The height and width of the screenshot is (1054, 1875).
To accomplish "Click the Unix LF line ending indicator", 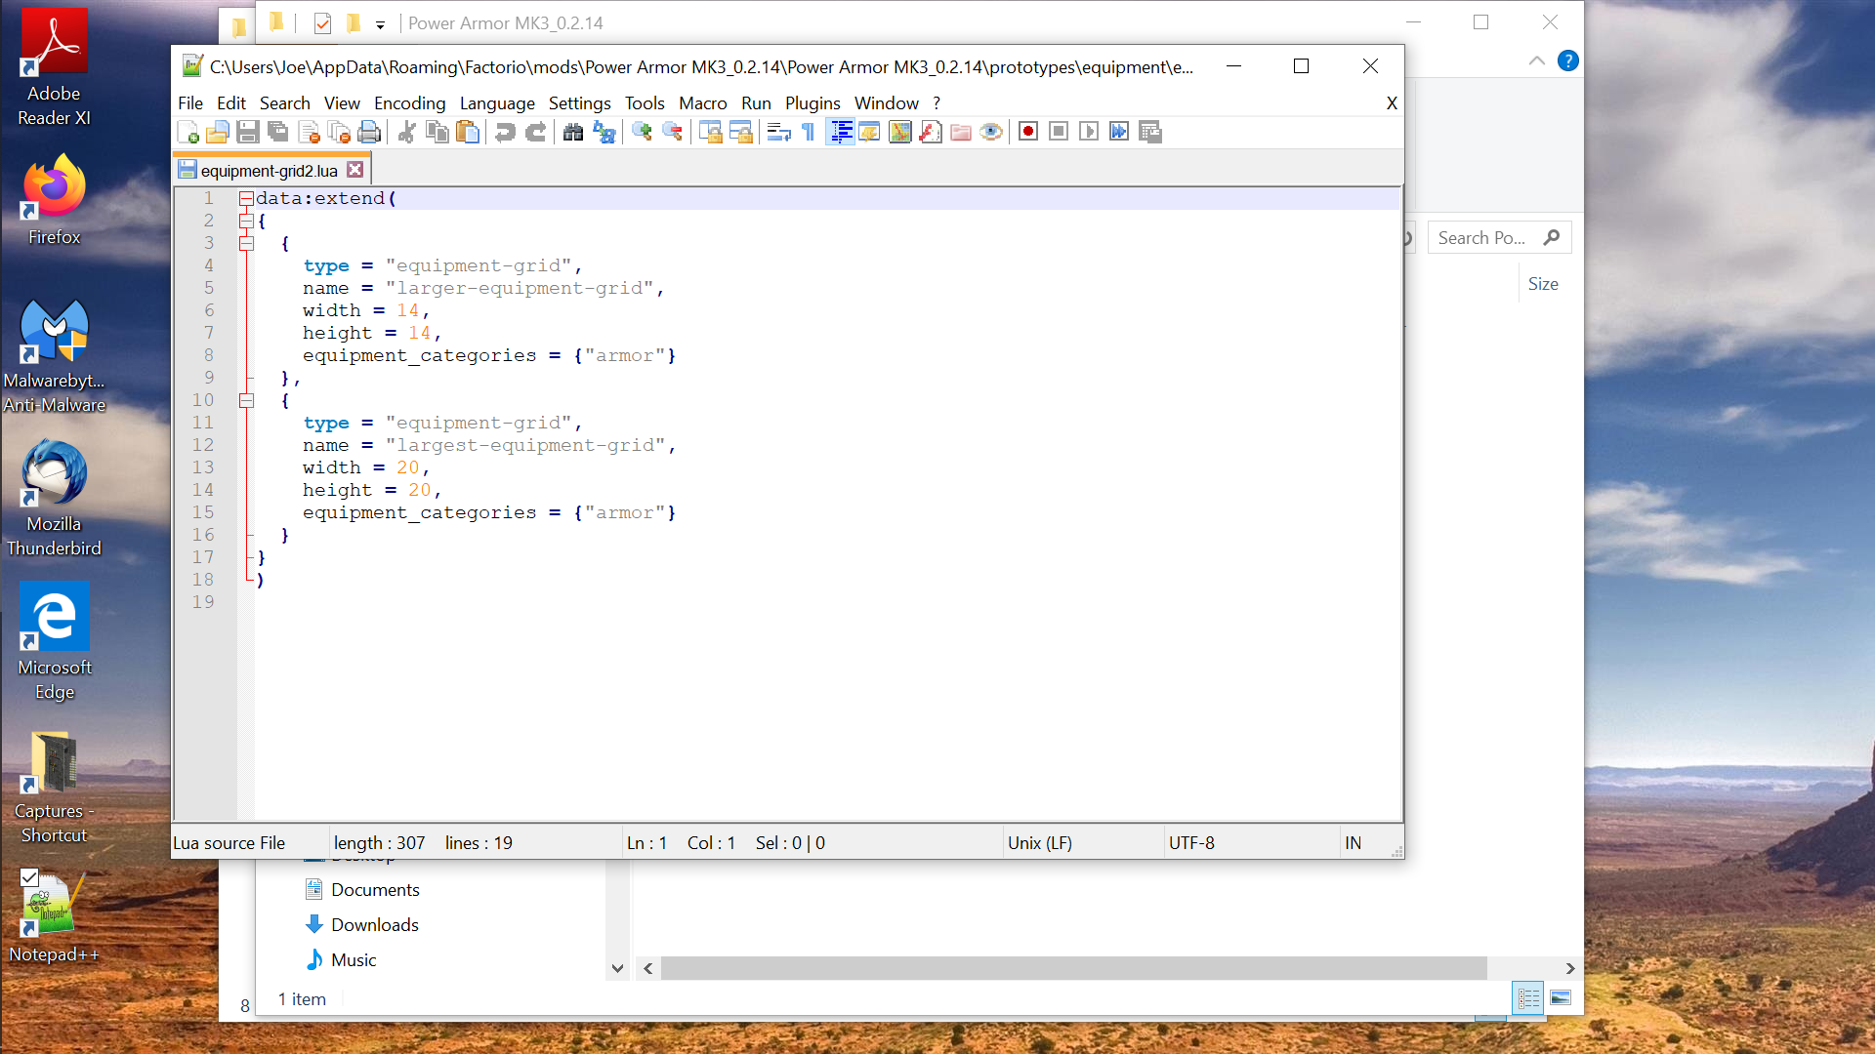I will pos(1042,843).
